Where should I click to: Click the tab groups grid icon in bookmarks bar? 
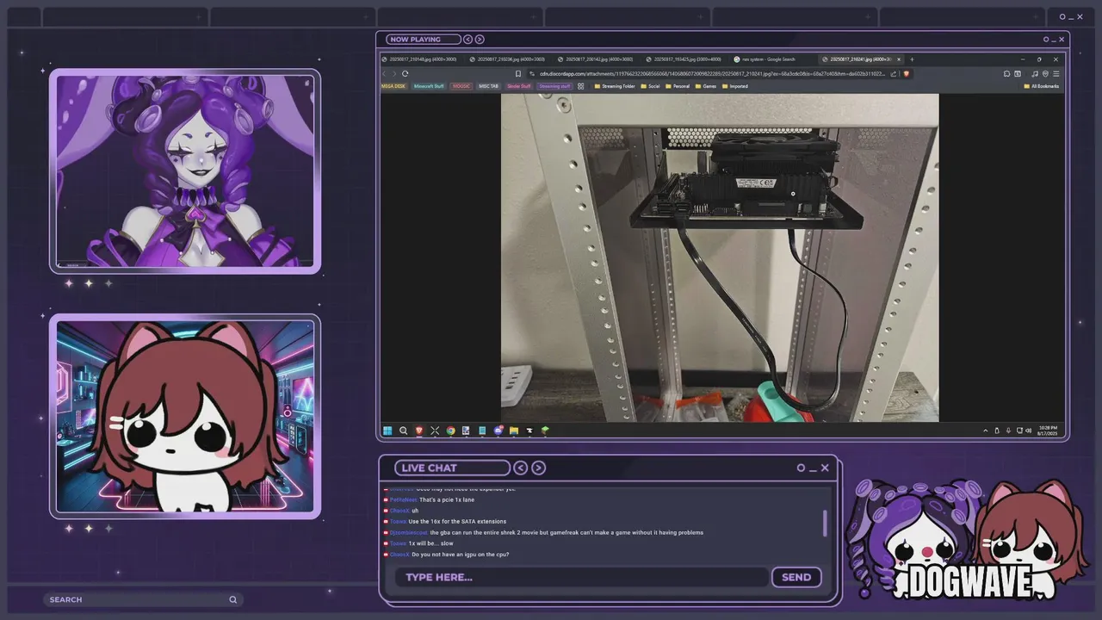click(x=581, y=86)
